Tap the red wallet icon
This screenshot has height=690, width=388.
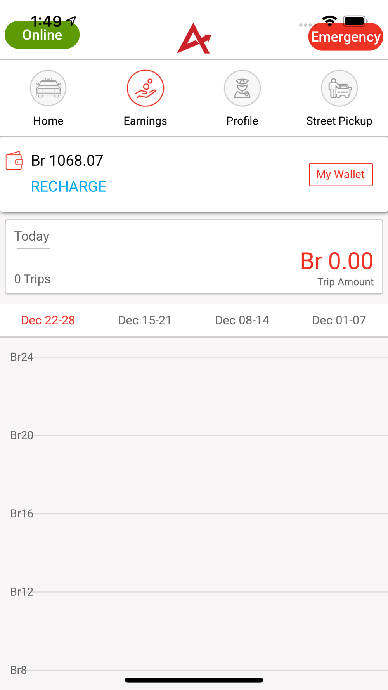(x=14, y=161)
